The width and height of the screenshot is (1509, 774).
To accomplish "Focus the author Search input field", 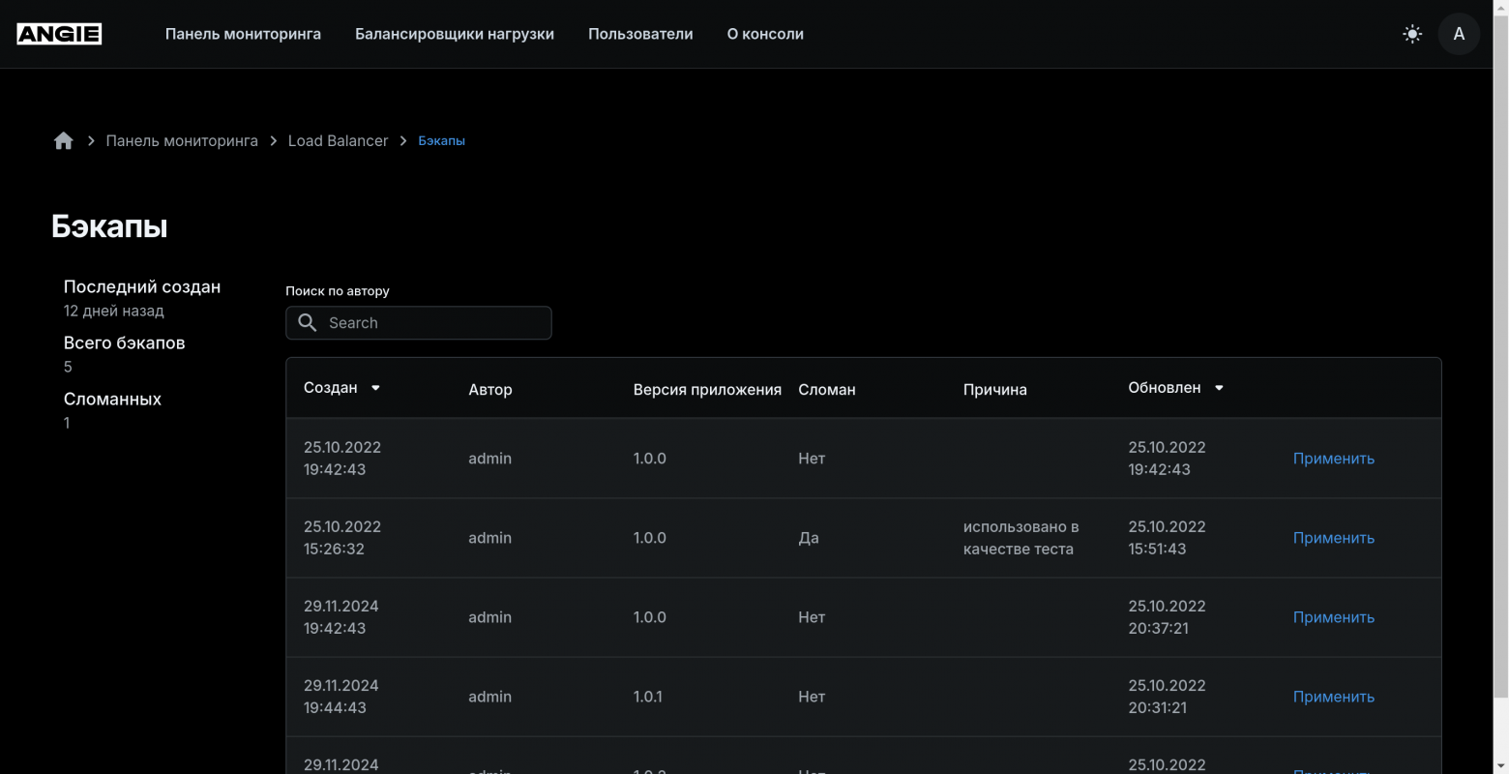I will 435,323.
